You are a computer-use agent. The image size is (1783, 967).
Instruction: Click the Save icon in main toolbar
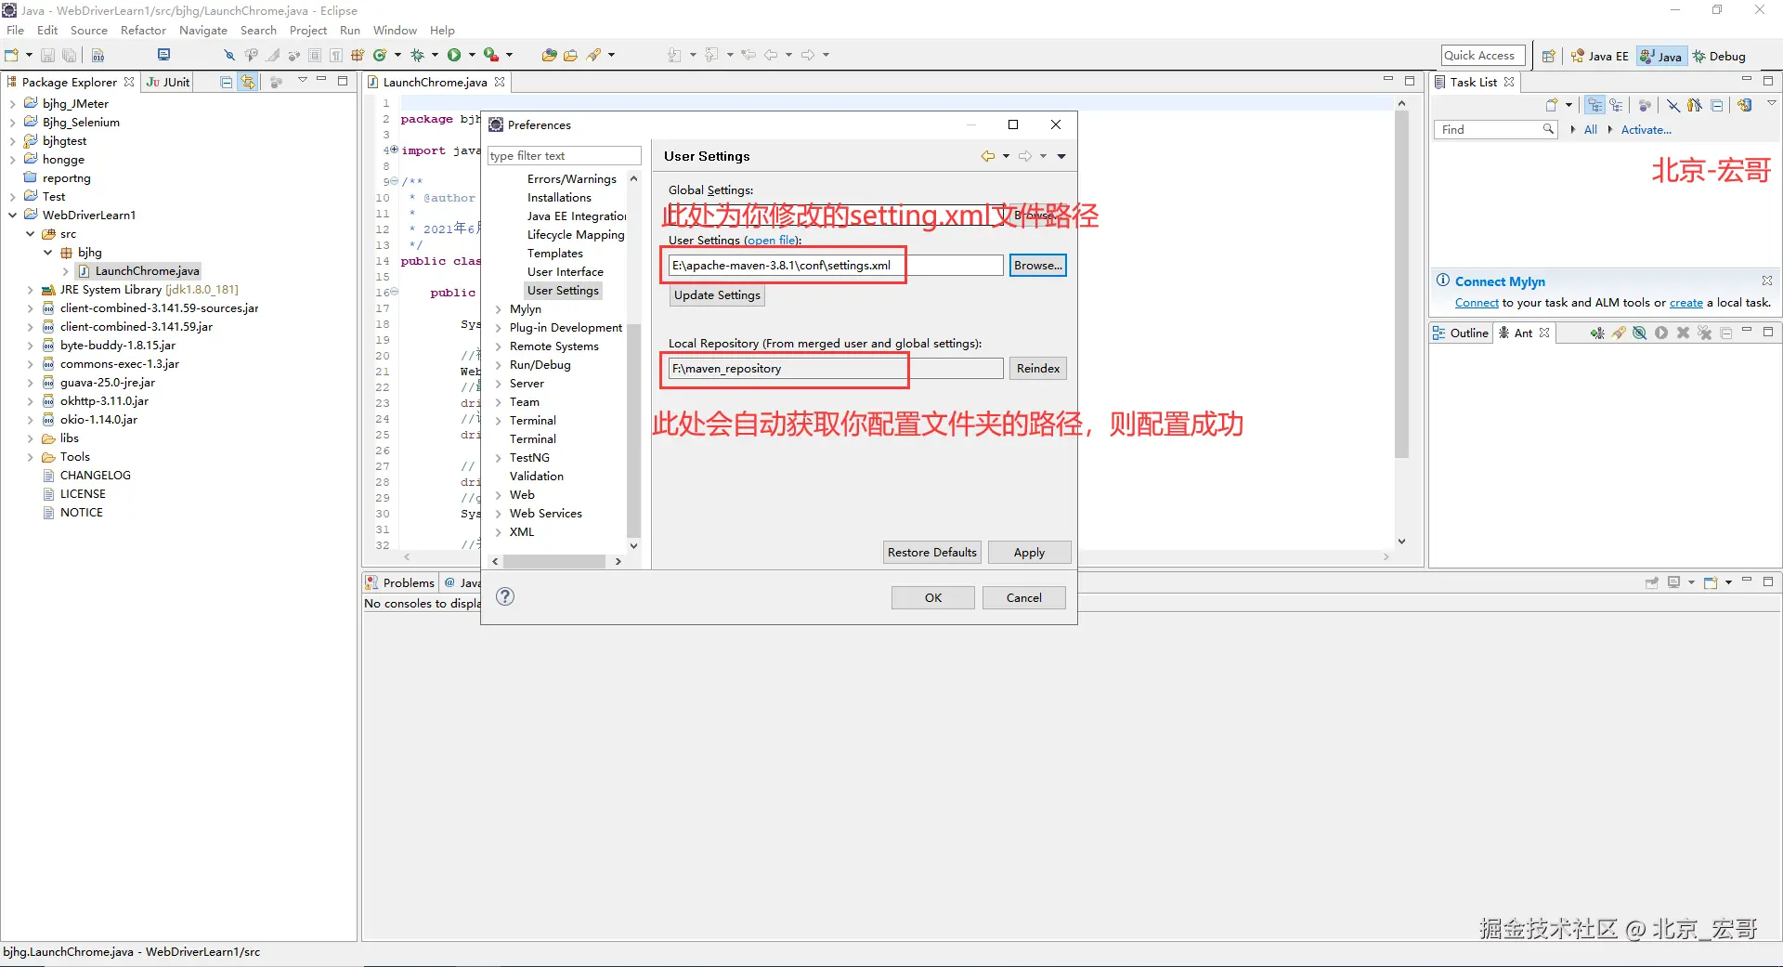[x=47, y=55]
